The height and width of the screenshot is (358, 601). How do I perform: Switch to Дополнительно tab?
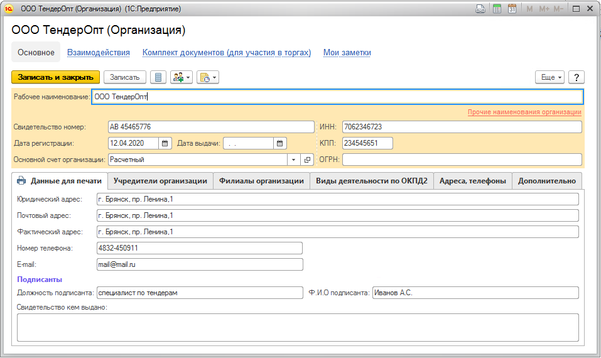[x=547, y=181]
